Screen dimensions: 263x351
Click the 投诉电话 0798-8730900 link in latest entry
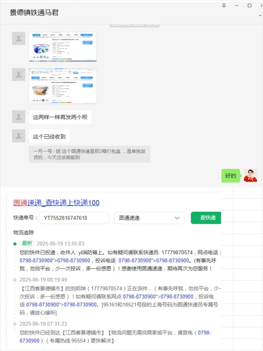(x=154, y=261)
